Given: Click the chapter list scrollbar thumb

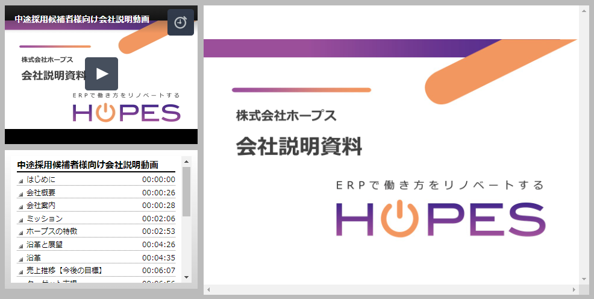Looking at the screenshot, I should pos(186,192).
